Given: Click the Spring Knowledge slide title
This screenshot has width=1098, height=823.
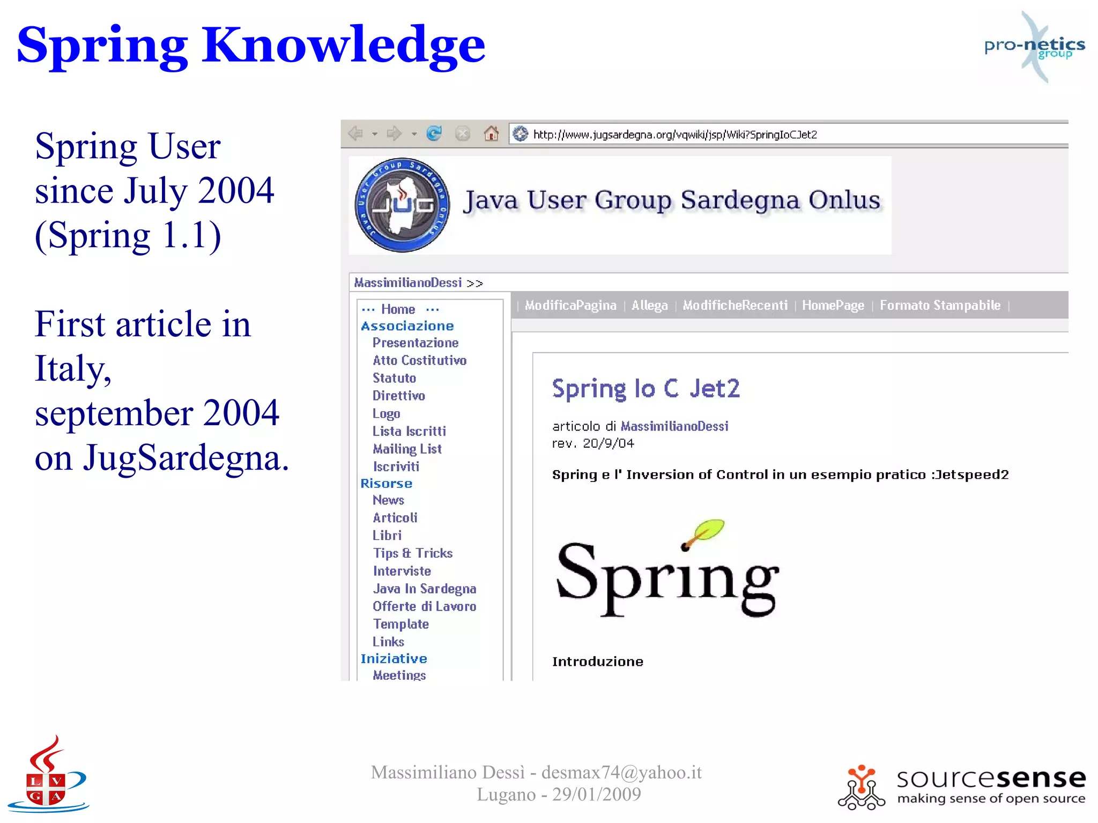Looking at the screenshot, I should pyautogui.click(x=251, y=47).
